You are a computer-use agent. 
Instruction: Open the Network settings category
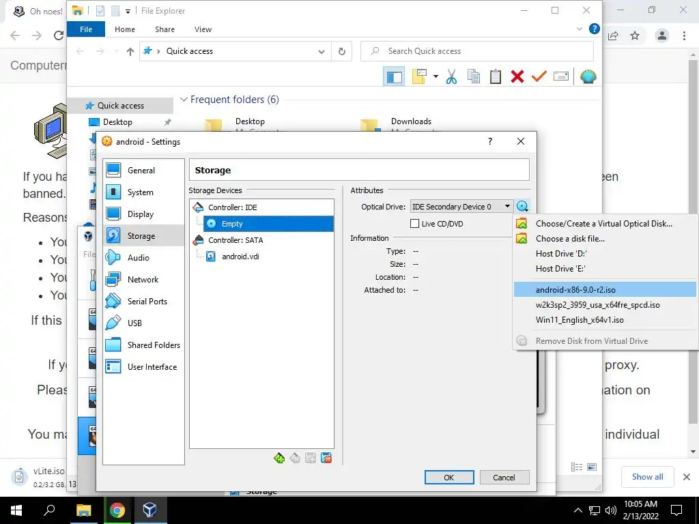tap(143, 279)
